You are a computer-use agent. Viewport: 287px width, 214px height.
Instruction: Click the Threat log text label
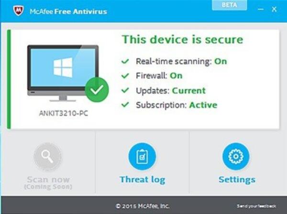coord(142,180)
